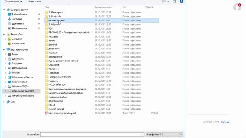Open the view options dropdown arrow
The image size is (246, 138).
click(x=168, y=2)
